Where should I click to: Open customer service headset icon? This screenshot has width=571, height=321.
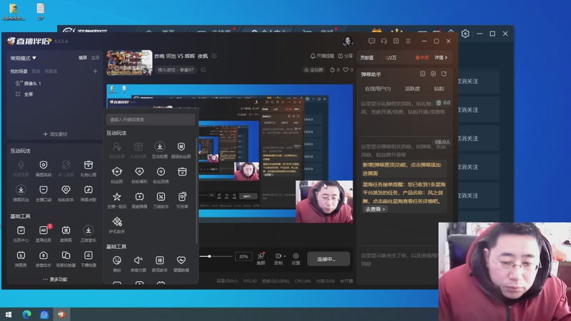[x=384, y=41]
